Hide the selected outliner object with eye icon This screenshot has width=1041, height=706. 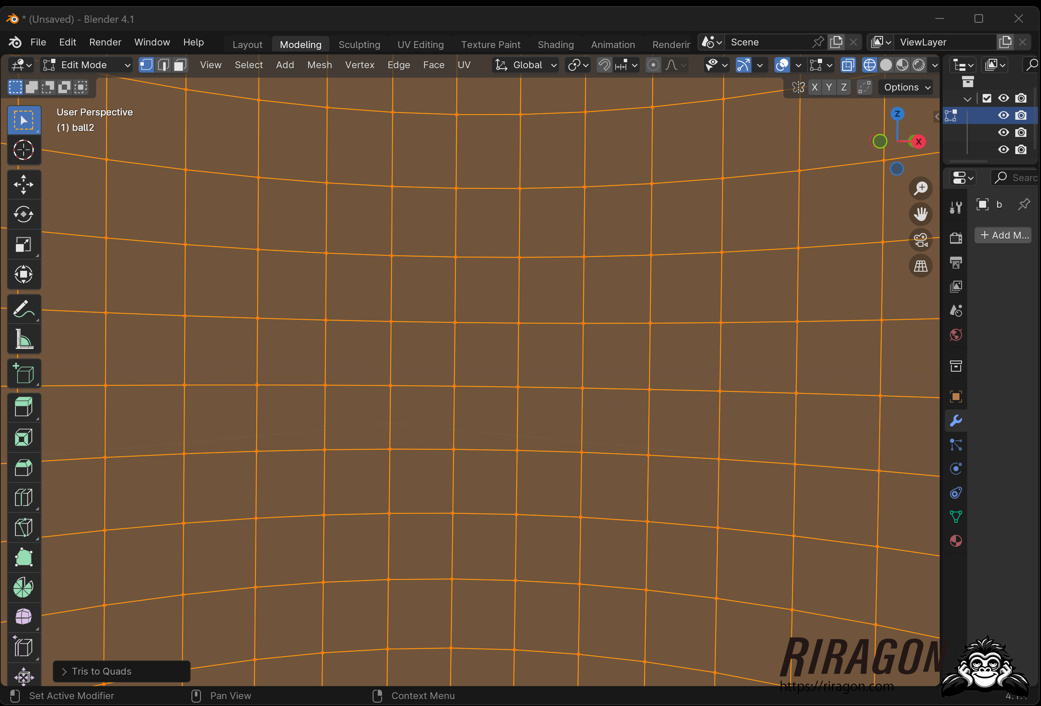(1003, 115)
